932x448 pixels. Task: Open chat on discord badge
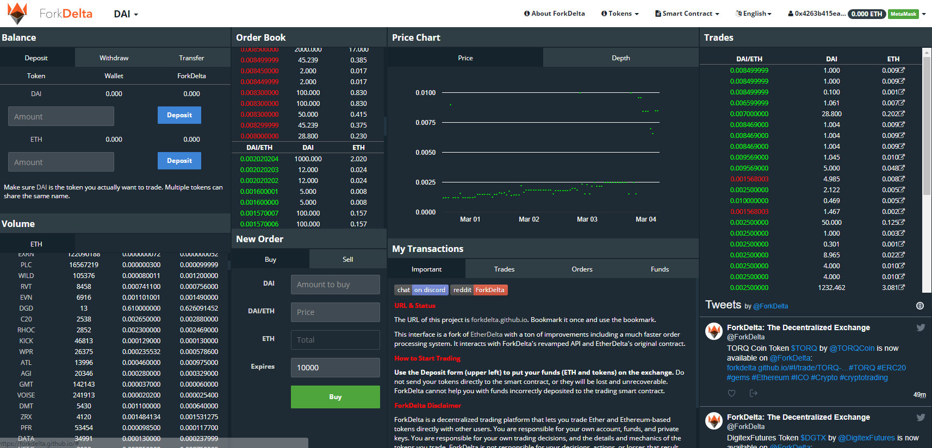[421, 290]
